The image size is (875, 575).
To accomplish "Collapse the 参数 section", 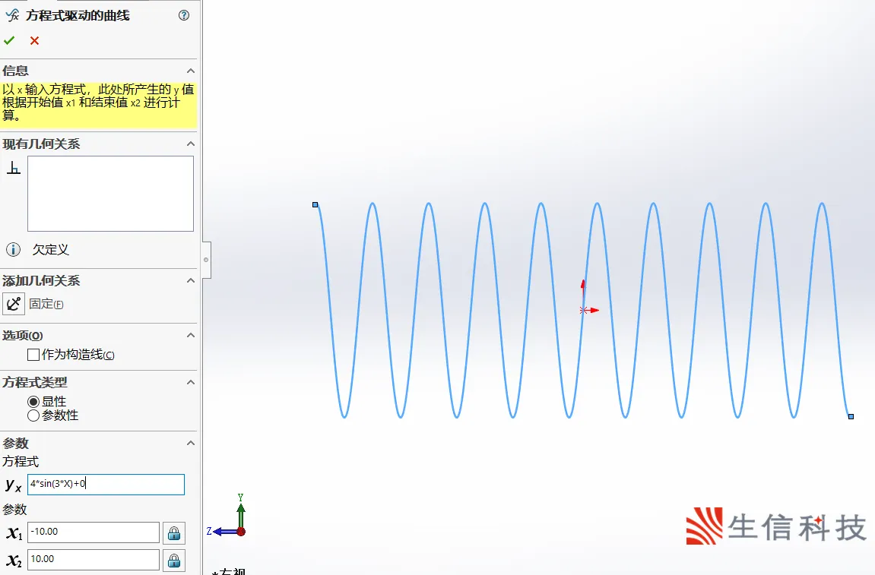I will (x=190, y=443).
